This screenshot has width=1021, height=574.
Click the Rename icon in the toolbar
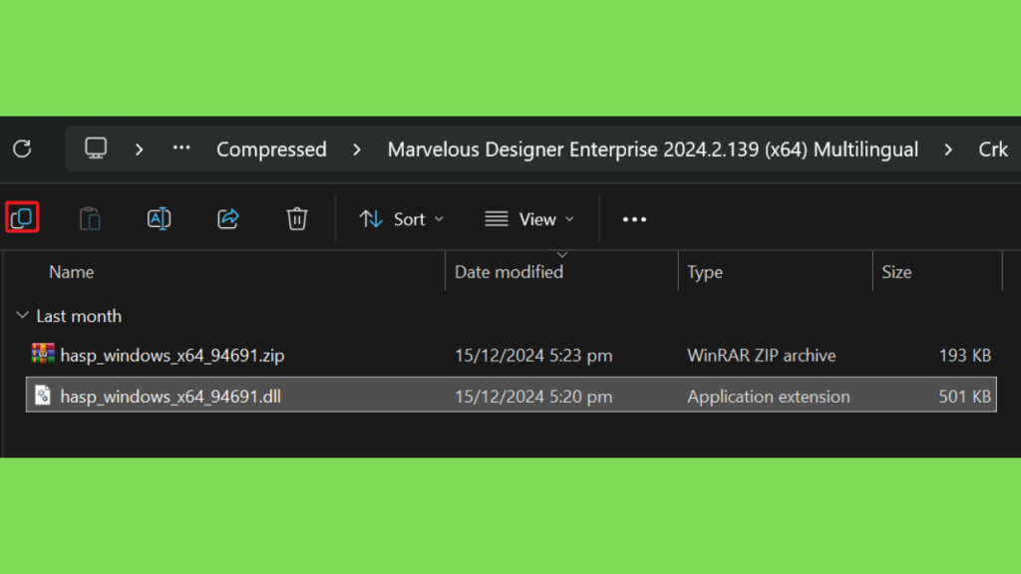159,218
